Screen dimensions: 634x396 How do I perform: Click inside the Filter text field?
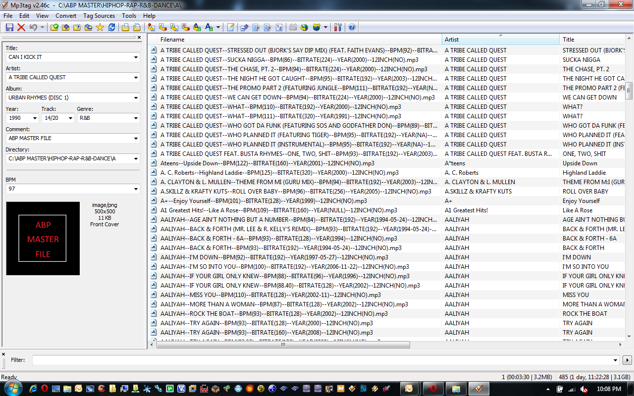pyautogui.click(x=322, y=360)
